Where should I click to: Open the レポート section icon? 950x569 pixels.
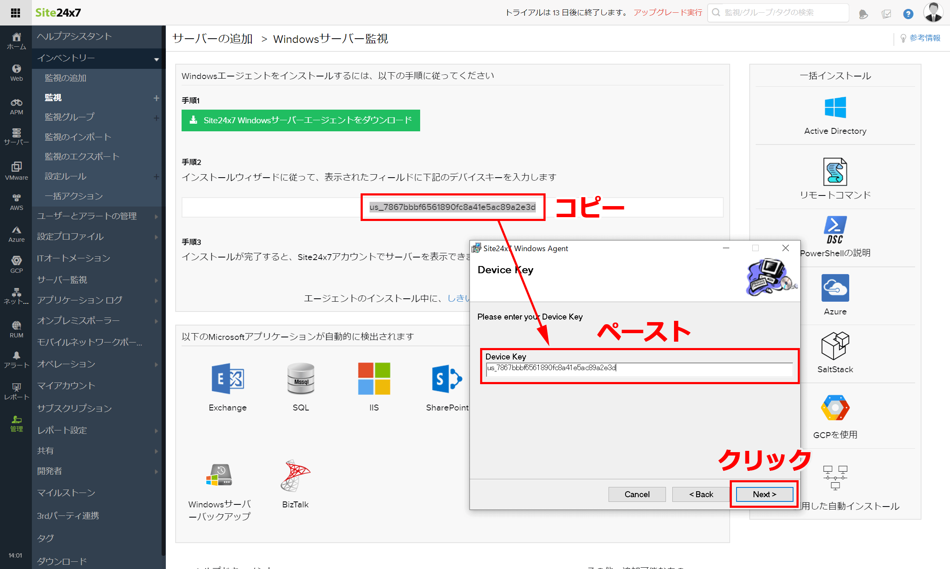tap(16, 391)
